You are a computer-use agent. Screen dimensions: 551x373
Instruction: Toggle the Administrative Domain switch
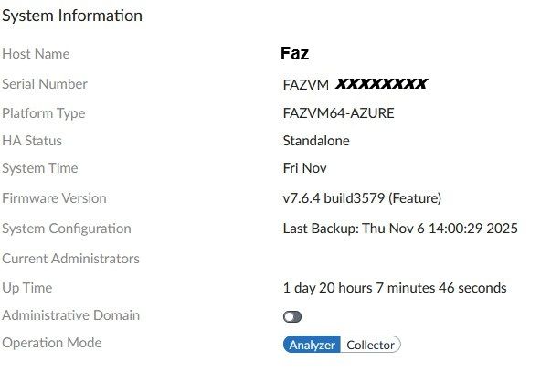click(292, 316)
